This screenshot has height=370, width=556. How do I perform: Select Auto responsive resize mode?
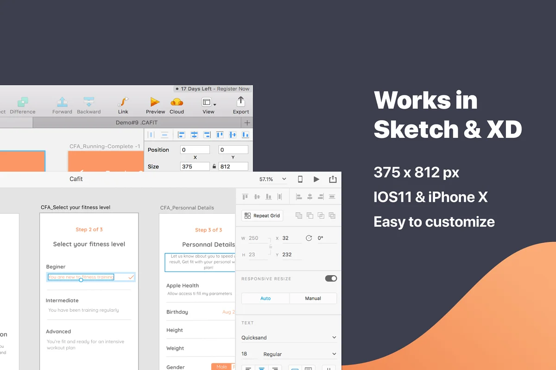pyautogui.click(x=265, y=298)
